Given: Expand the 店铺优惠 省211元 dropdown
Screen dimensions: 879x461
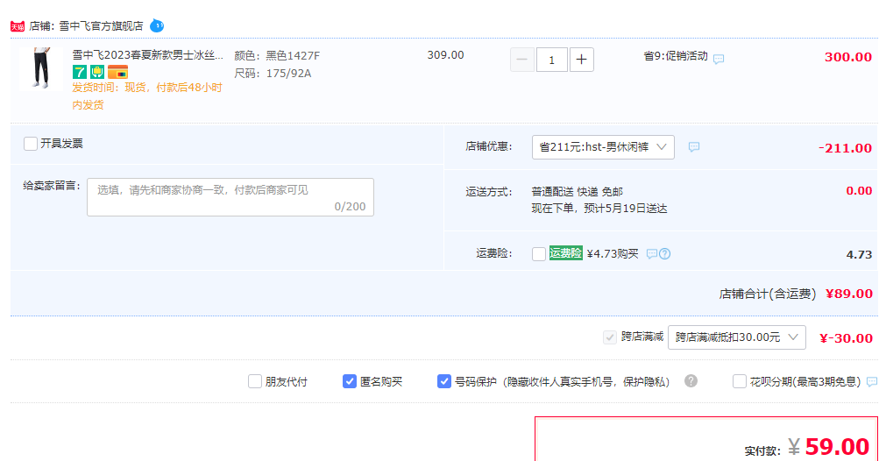Looking at the screenshot, I should coord(603,147).
